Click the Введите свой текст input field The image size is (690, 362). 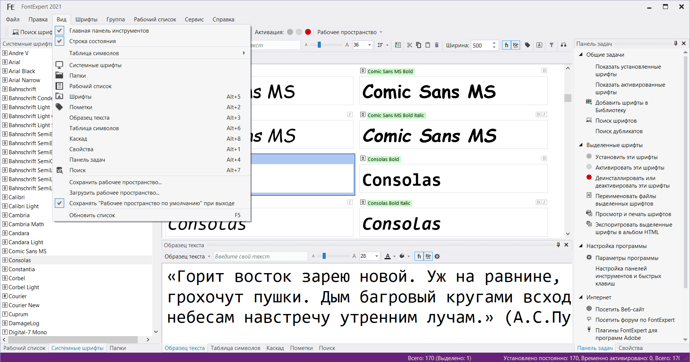coord(260,256)
